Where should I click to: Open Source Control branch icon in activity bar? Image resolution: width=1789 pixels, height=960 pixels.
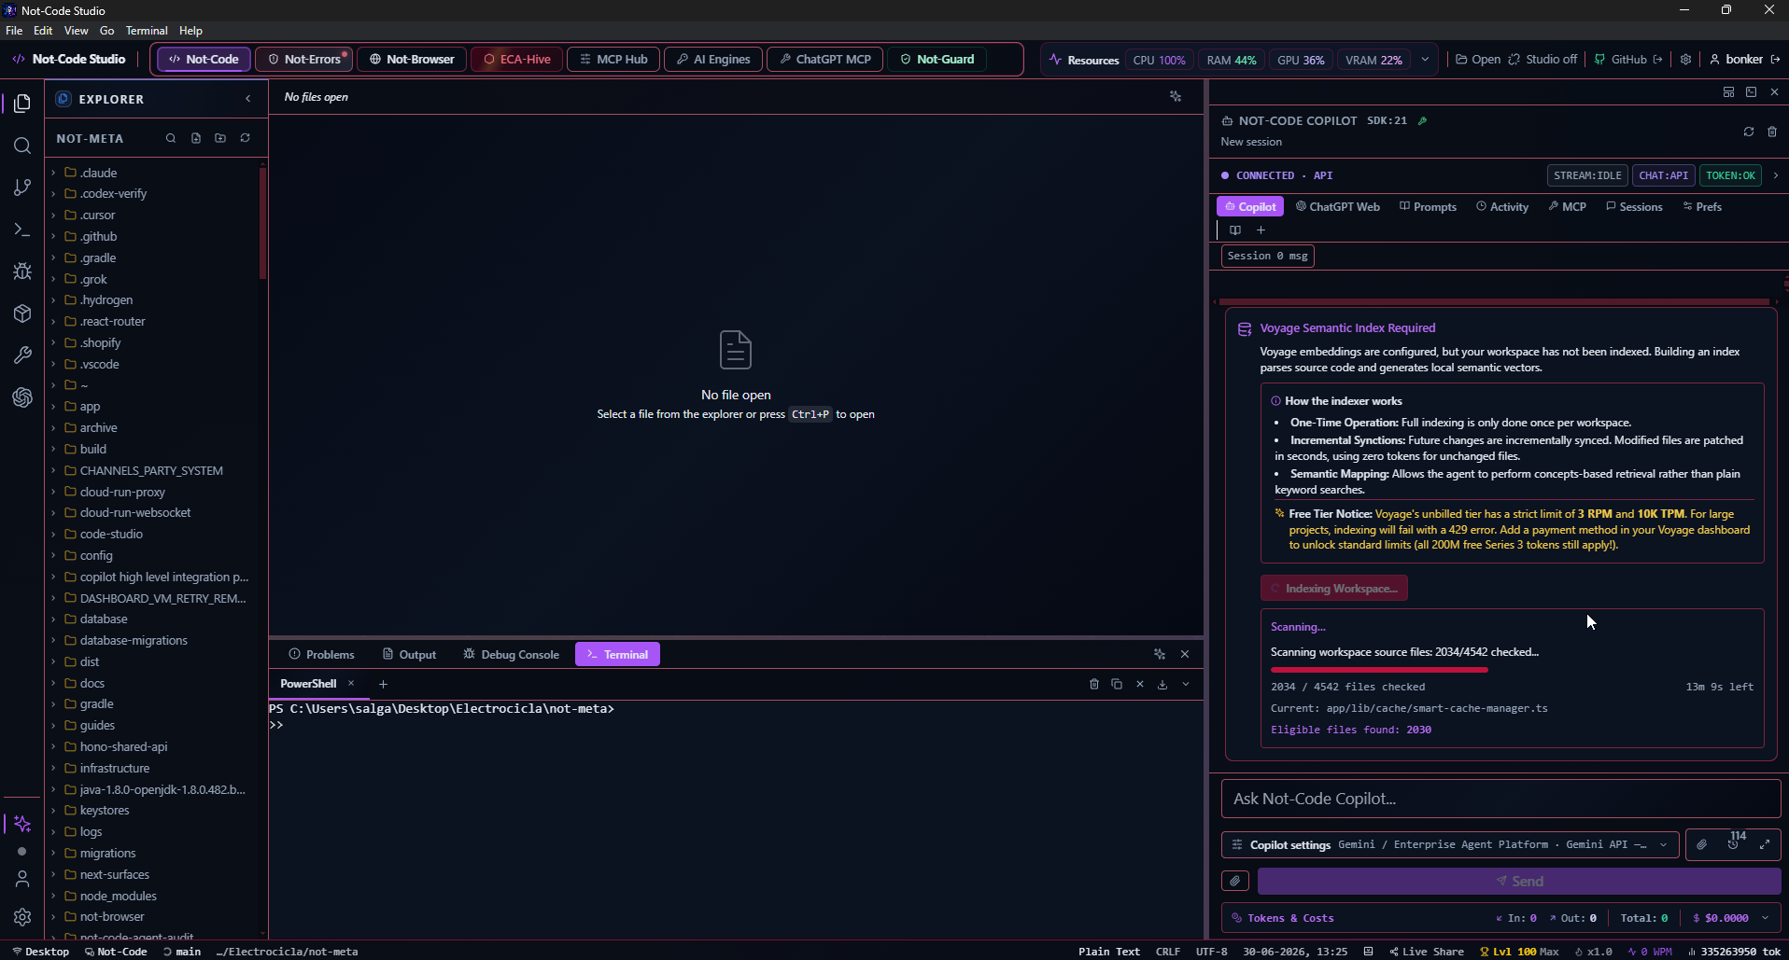point(22,188)
